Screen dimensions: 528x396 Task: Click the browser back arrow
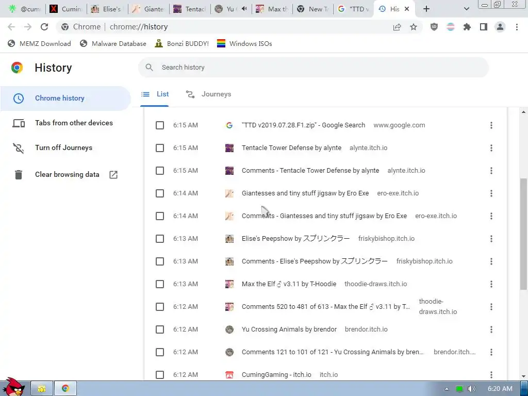11,27
